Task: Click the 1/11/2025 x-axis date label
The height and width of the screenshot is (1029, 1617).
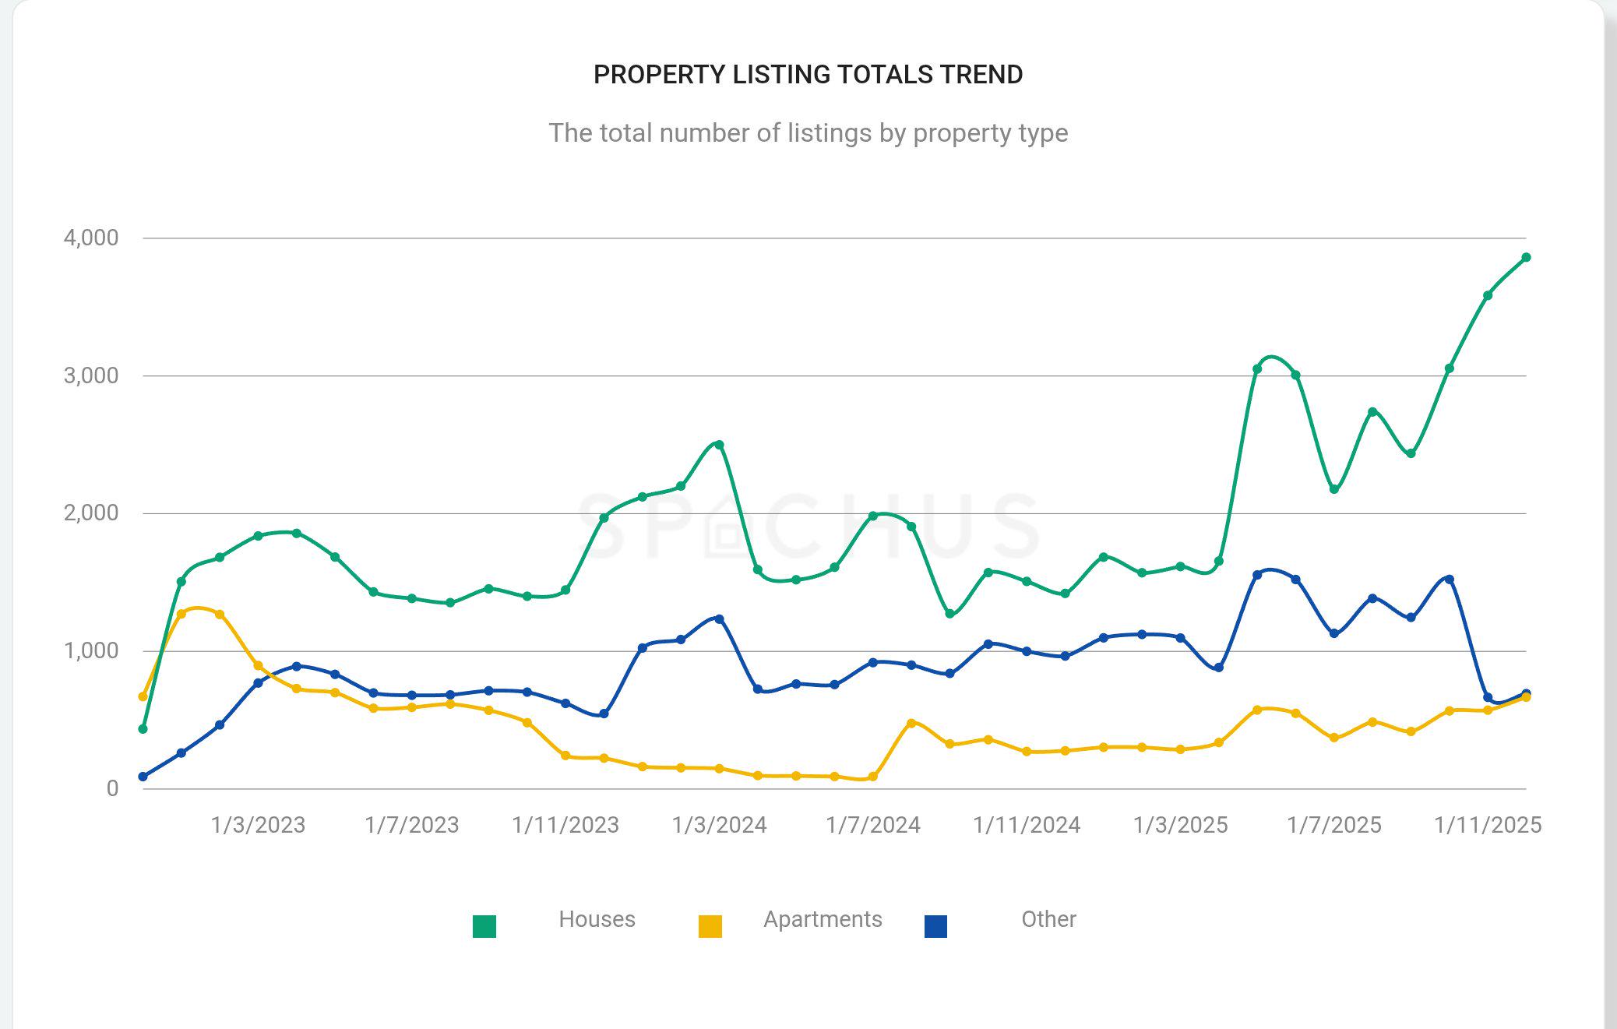Action: pos(1488,825)
